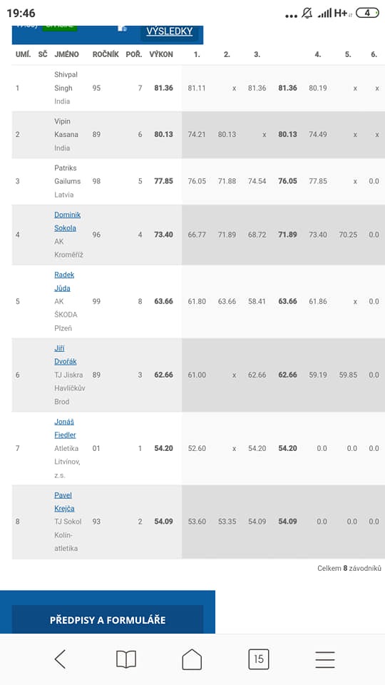Open the bookmarks book icon
Viewport: 385px width, 685px height.
point(126,659)
